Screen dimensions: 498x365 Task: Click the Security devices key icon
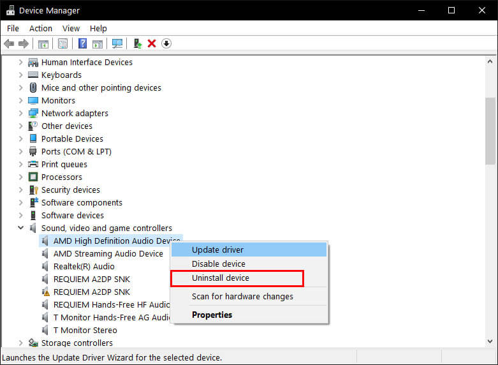(33, 190)
